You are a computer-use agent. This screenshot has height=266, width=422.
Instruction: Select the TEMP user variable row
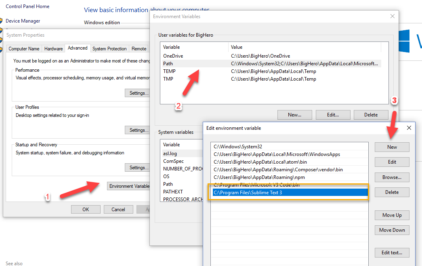click(169, 71)
